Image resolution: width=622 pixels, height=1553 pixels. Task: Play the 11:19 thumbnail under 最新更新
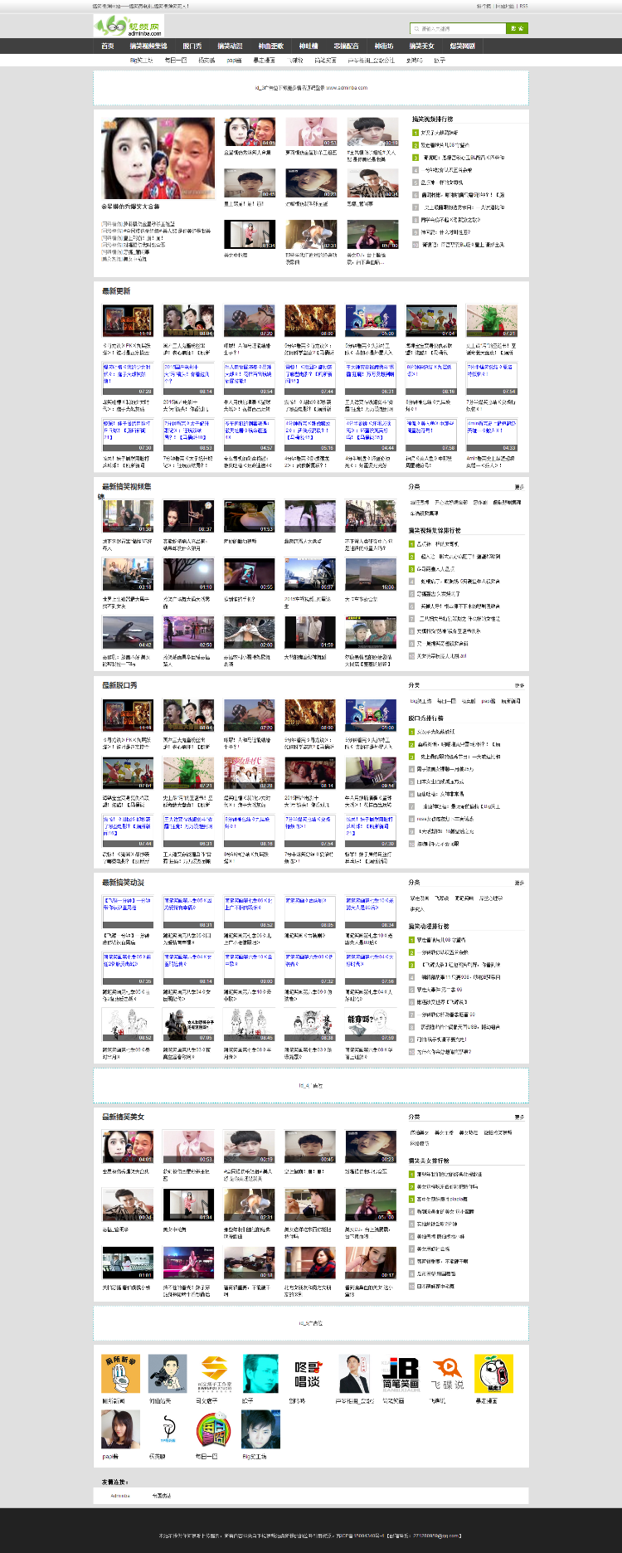point(128,320)
